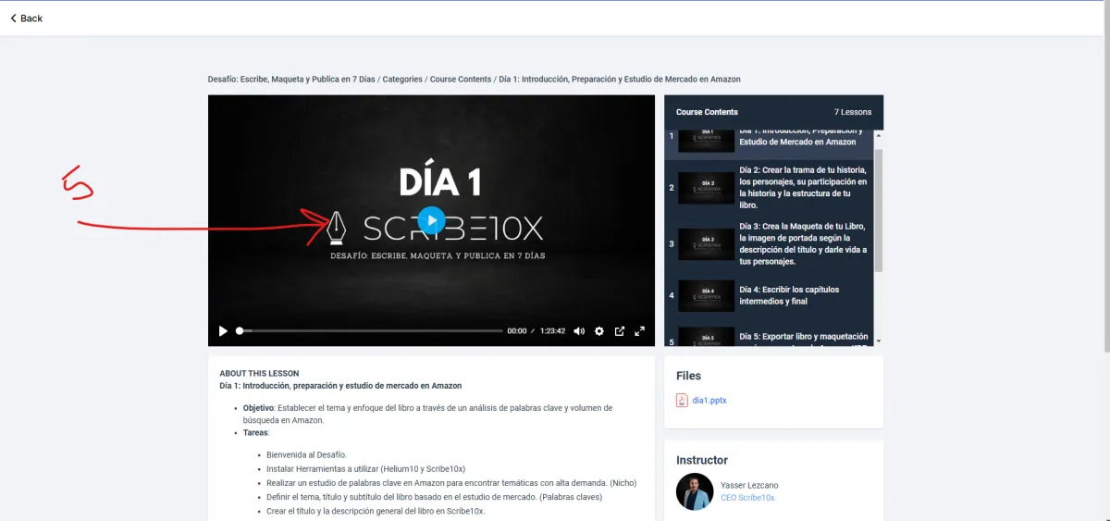Open the Día 4 lesson thumbnail

(707, 295)
